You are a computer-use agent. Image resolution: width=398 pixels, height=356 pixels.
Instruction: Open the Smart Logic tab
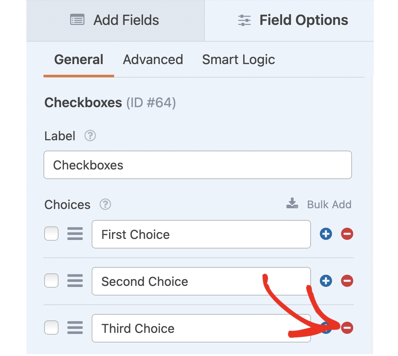[x=238, y=59]
